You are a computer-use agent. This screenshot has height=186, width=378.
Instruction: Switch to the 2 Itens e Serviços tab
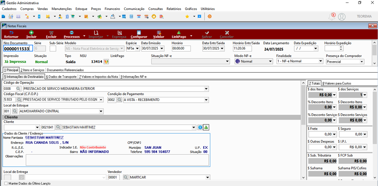(x=32, y=70)
